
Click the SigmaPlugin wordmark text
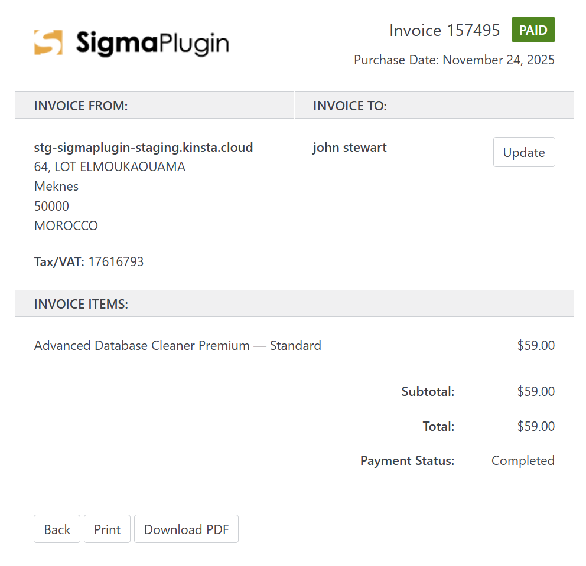pos(152,44)
